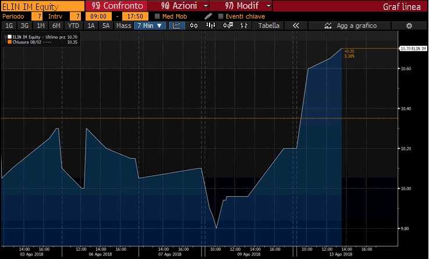Select the 1M range tab

click(41, 26)
